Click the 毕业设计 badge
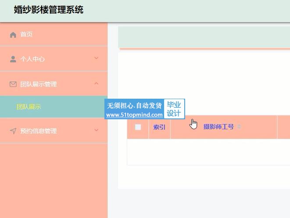The height and width of the screenshot is (218, 290). pos(174,109)
